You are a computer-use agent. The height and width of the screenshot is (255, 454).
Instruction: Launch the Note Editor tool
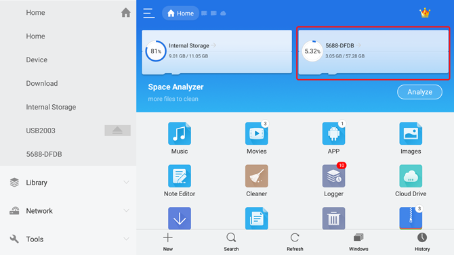[180, 176]
